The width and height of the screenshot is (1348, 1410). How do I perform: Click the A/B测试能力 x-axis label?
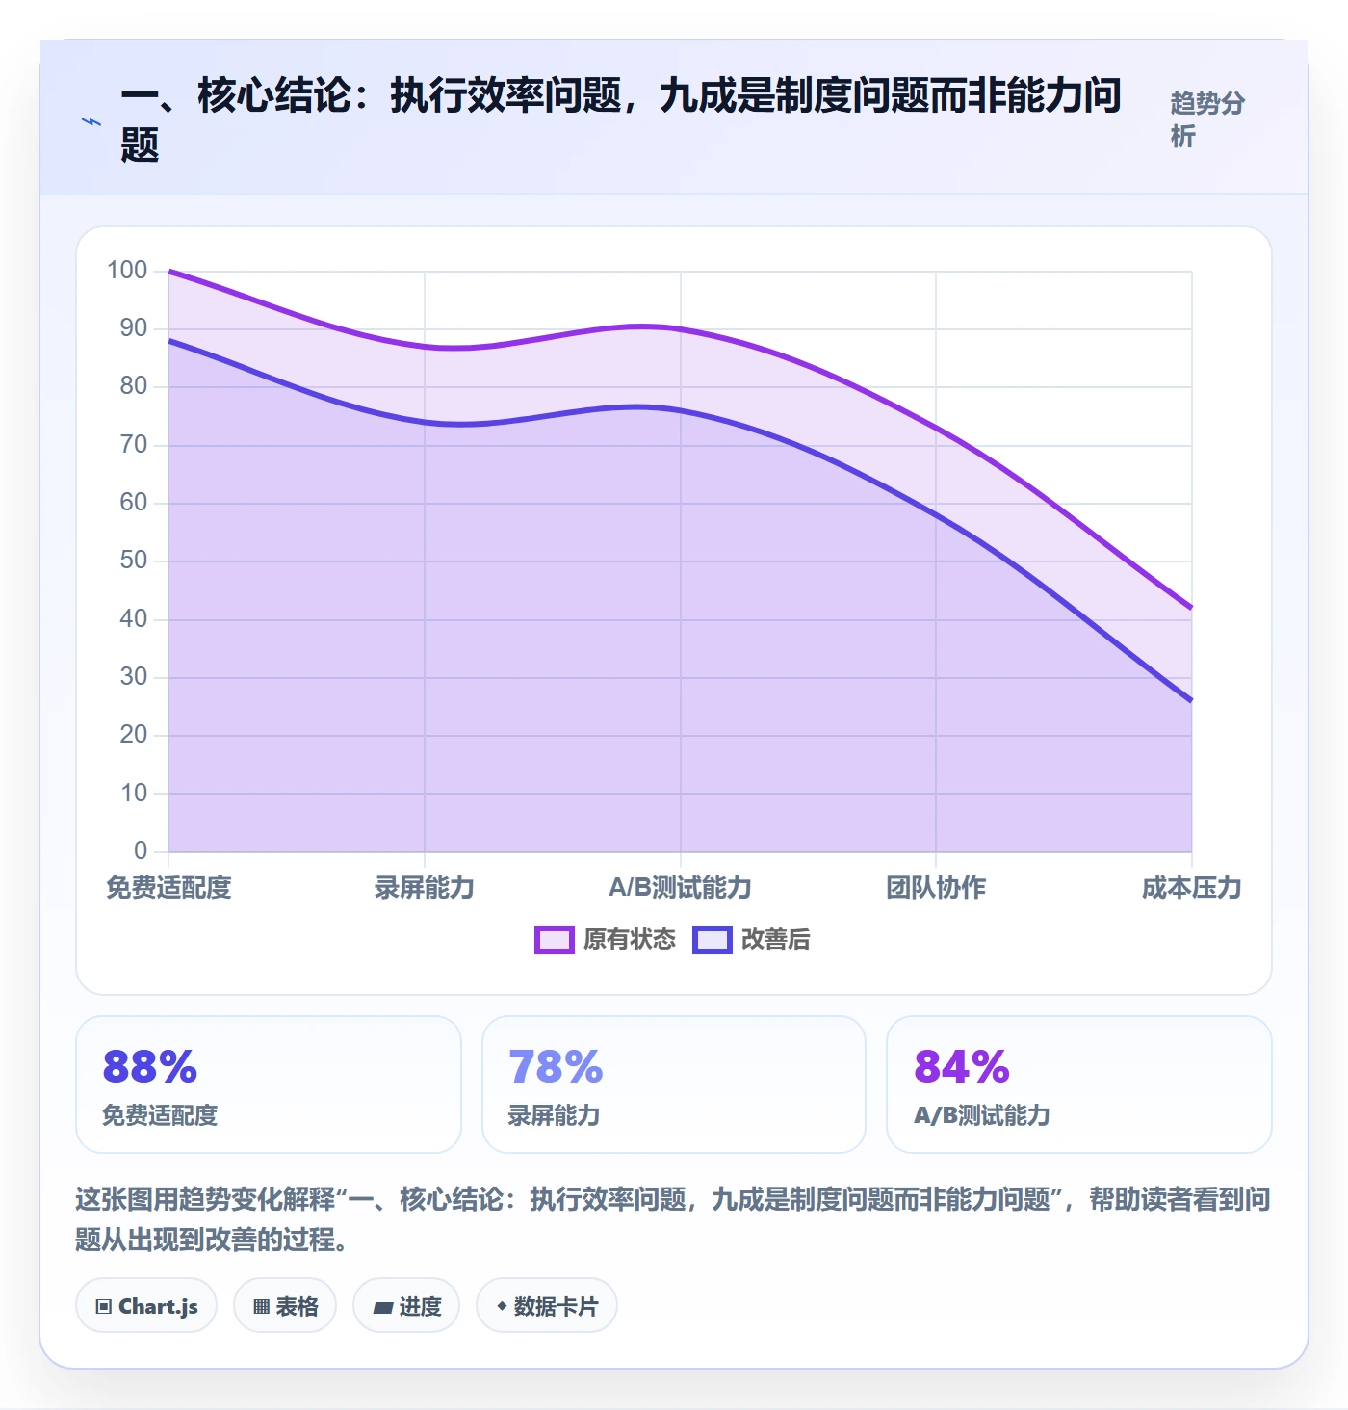coord(680,888)
